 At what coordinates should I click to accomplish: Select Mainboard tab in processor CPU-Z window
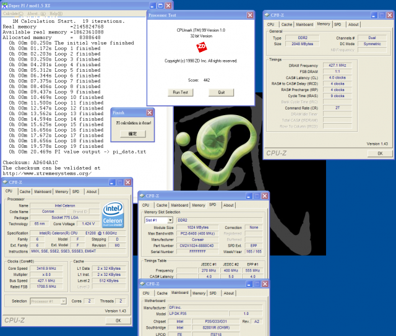coord(43,191)
